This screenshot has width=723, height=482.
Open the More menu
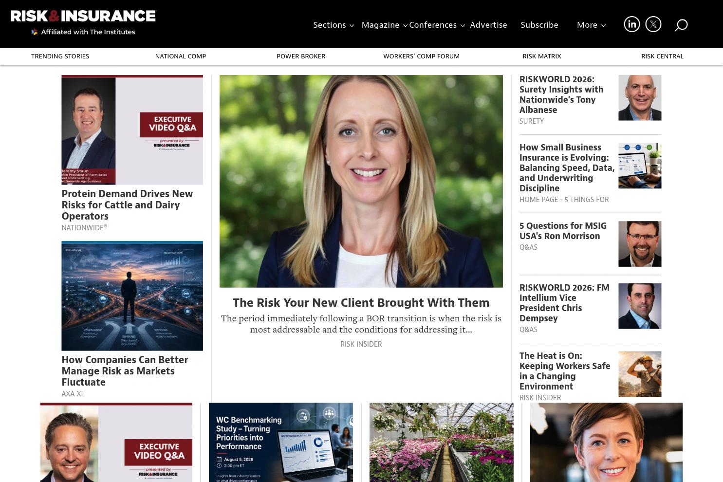tap(587, 25)
